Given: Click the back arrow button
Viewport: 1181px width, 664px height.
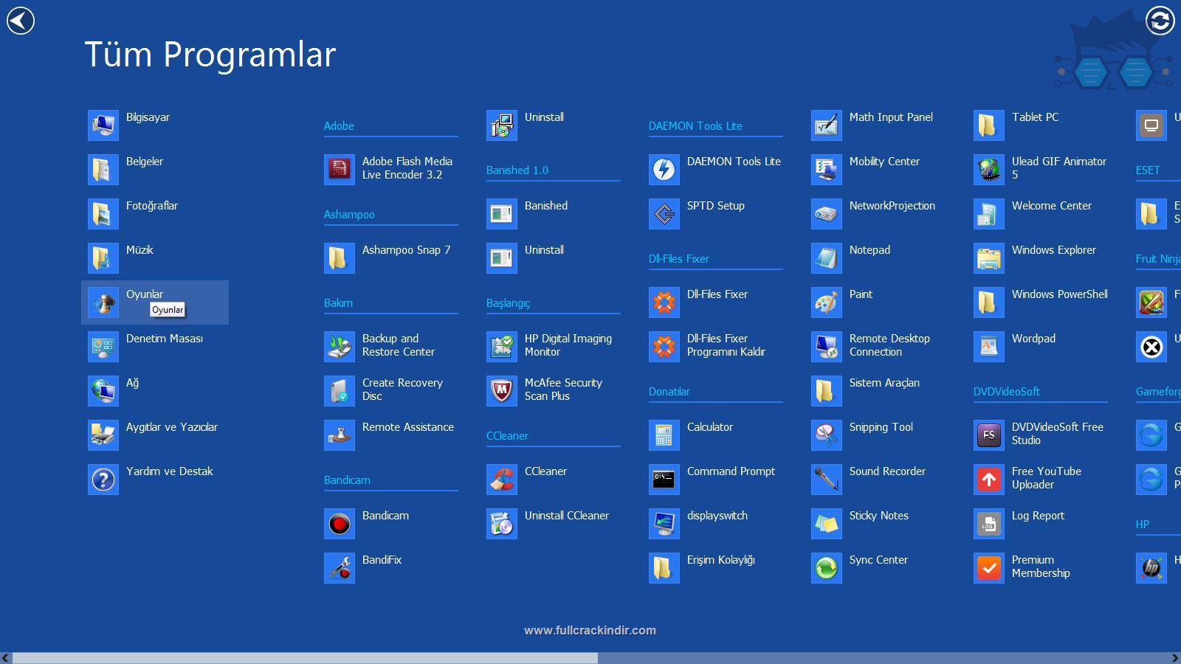Looking at the screenshot, I should click(x=21, y=20).
